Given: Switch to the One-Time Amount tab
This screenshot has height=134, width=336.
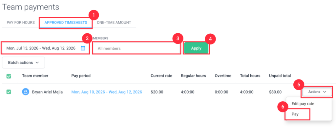Looking at the screenshot, I should (114, 23).
